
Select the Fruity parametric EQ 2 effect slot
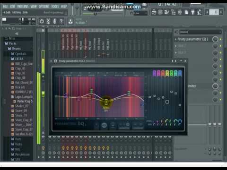coord(193,39)
